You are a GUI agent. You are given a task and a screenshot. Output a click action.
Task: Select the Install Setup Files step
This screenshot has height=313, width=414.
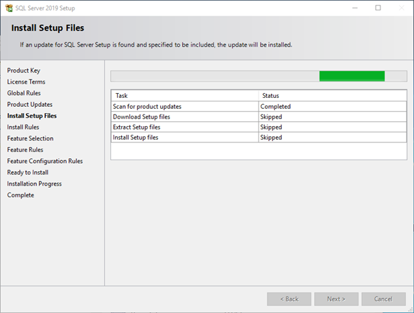[31, 116]
